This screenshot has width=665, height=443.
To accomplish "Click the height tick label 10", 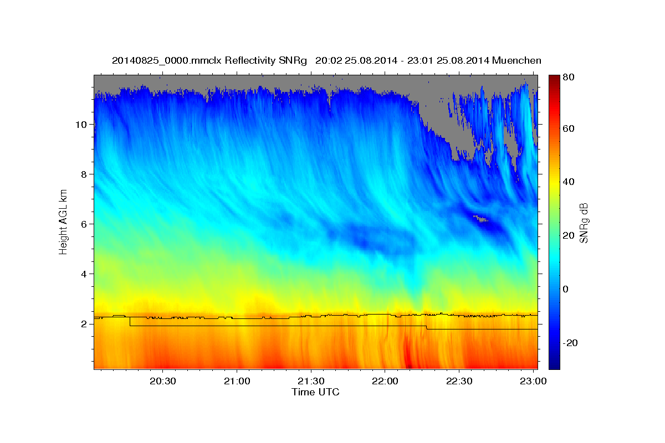I will coord(83,125).
